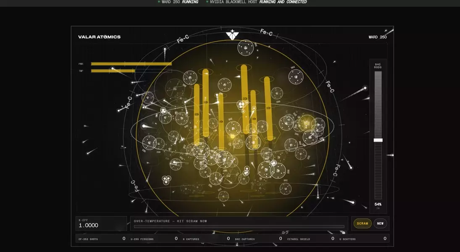Click the NEW button
The height and width of the screenshot is (252, 460).
(380, 223)
